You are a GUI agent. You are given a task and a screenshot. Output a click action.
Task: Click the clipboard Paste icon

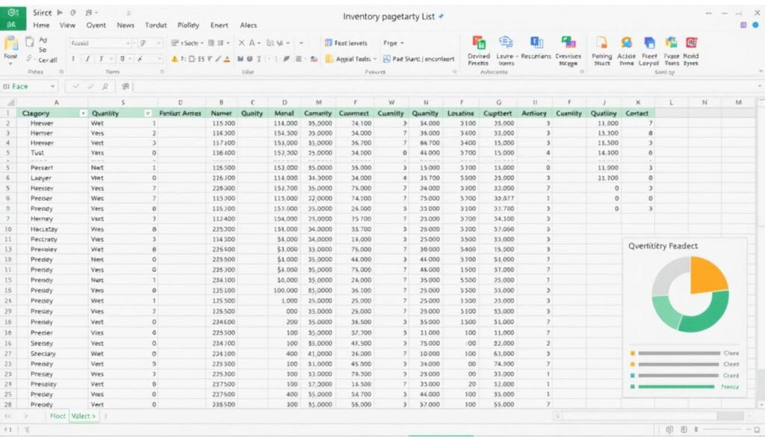(10, 43)
